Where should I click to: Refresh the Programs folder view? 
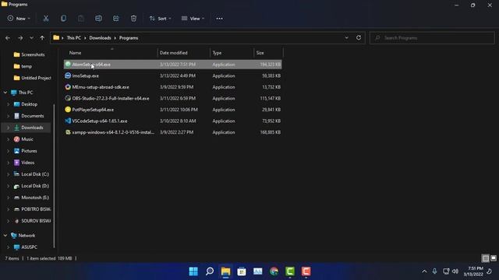tap(359, 37)
